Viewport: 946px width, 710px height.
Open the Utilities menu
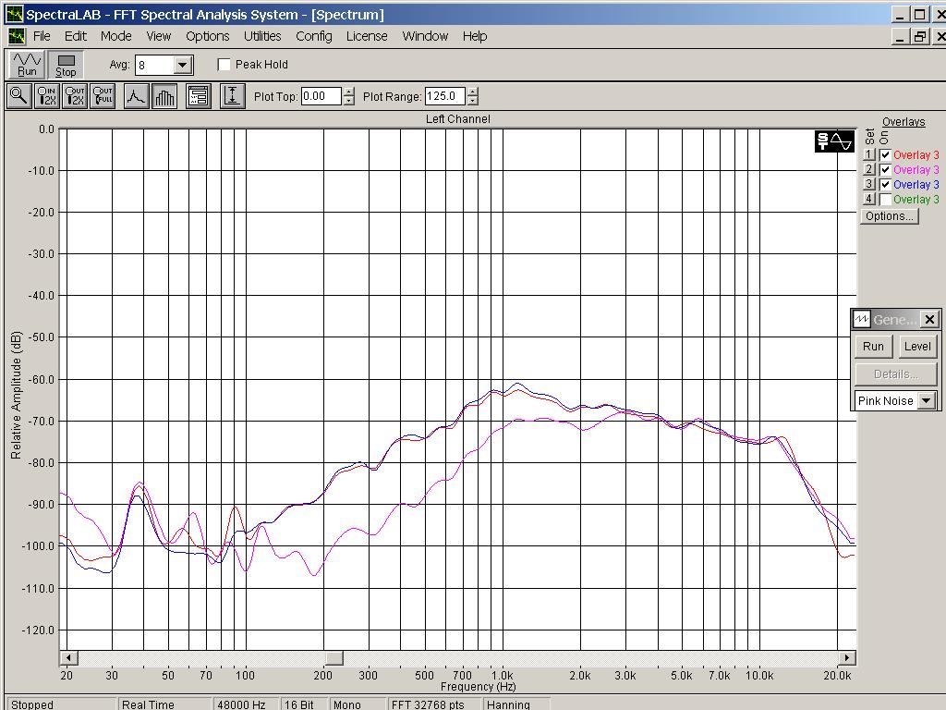(262, 36)
